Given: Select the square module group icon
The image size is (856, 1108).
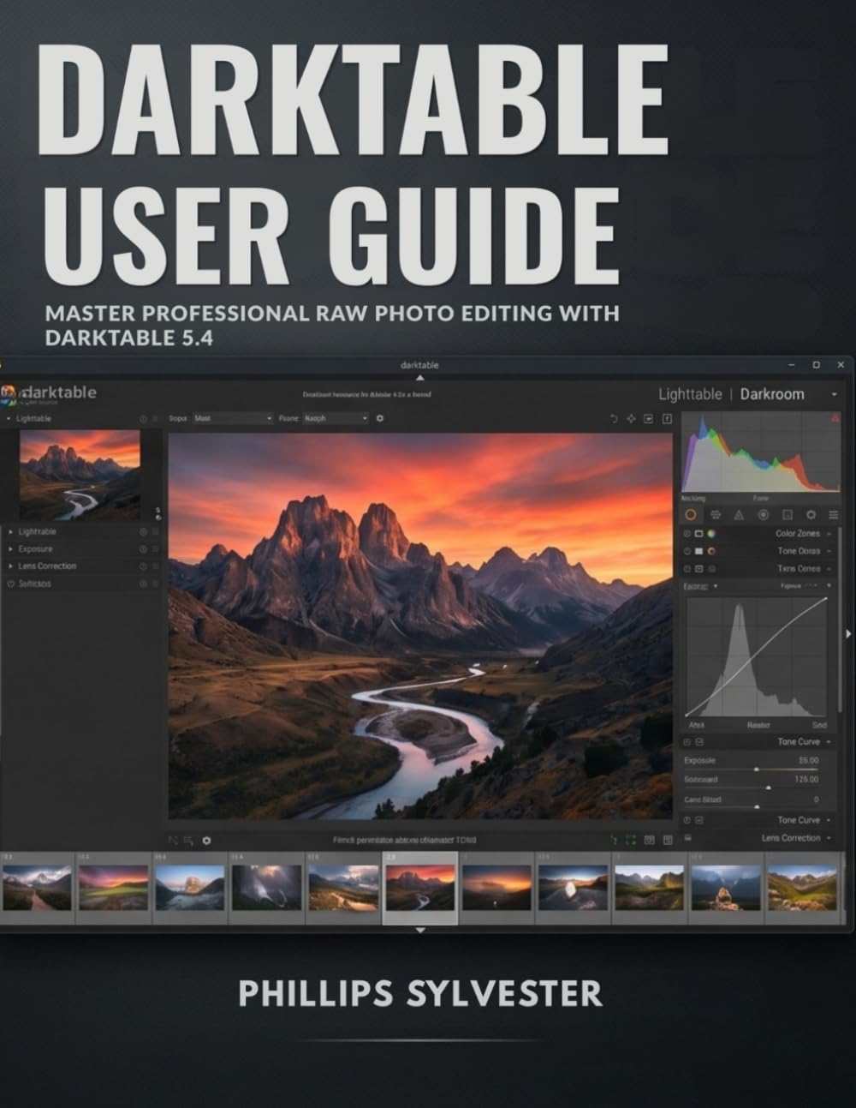Looking at the screenshot, I should click(787, 515).
